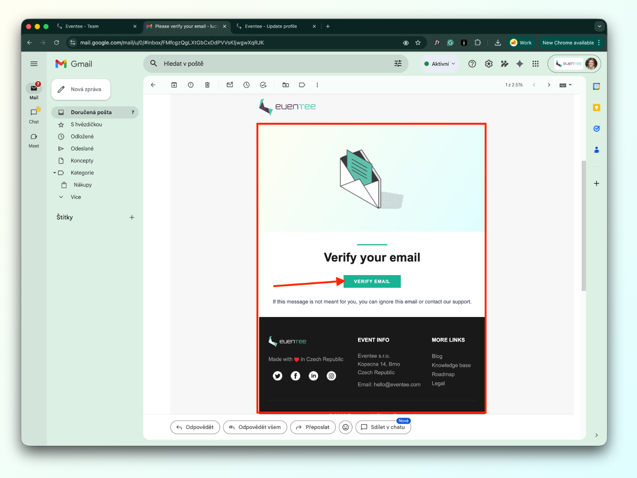
Task: Collapse the Kategorie section
Action: pos(55,173)
